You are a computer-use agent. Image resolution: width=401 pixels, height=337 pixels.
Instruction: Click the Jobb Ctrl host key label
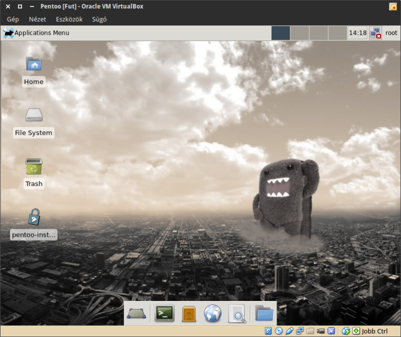click(374, 331)
